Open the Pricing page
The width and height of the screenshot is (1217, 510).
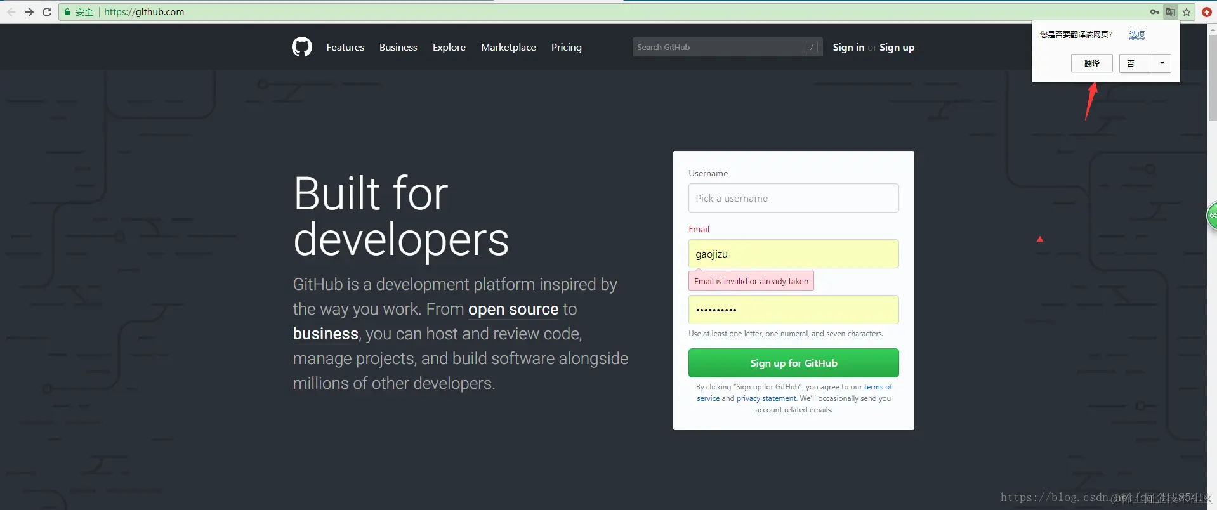[x=567, y=48]
